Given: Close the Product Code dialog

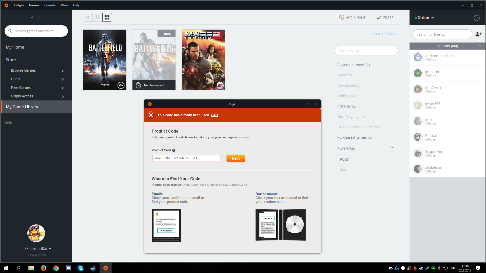Looking at the screenshot, I should [x=316, y=104].
